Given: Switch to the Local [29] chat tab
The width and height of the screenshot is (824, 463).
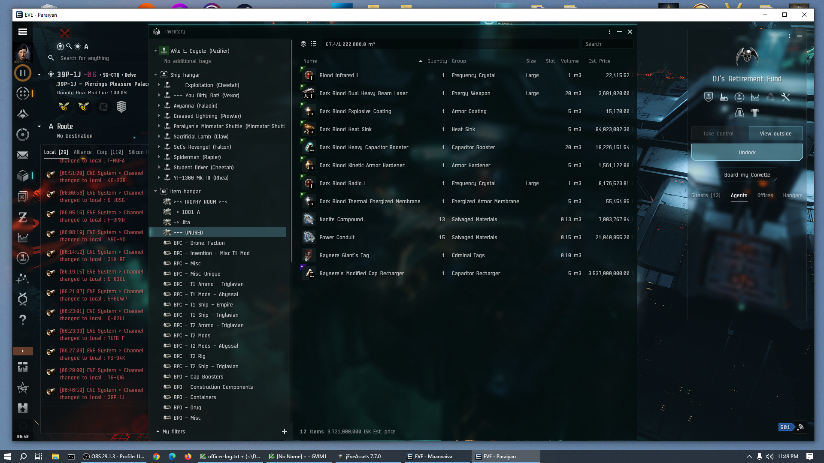Looking at the screenshot, I should tap(56, 152).
